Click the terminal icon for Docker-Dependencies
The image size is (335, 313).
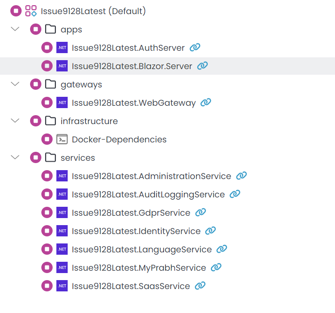coord(62,139)
